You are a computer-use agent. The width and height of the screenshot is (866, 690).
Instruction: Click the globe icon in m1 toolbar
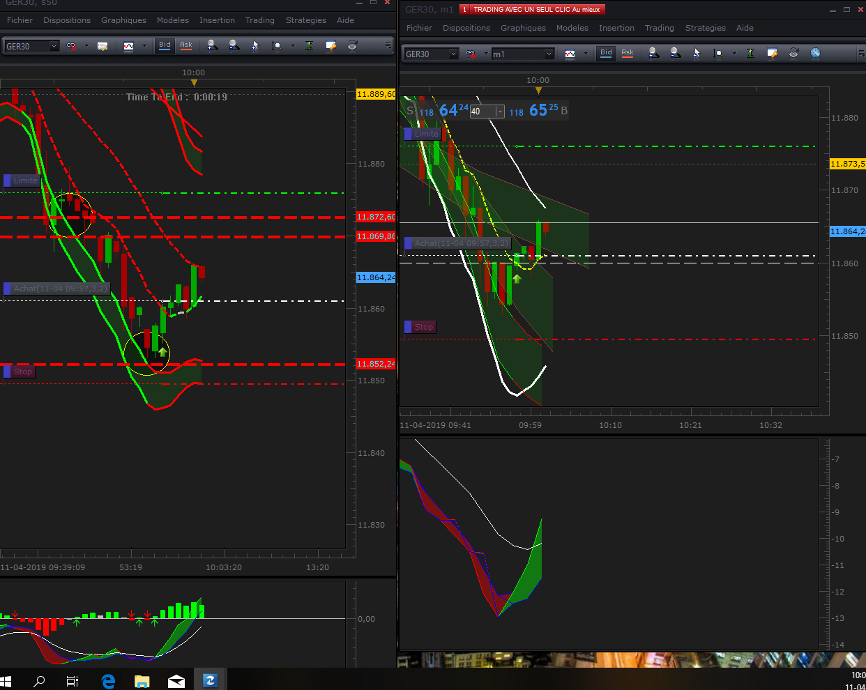click(x=815, y=54)
